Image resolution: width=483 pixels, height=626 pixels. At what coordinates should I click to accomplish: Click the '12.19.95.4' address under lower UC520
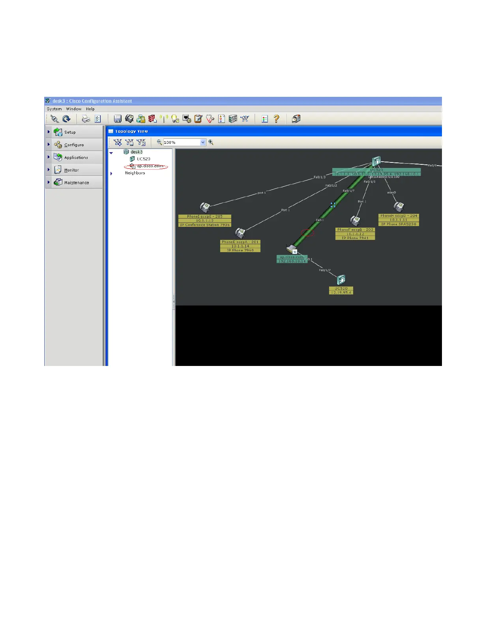click(x=341, y=292)
